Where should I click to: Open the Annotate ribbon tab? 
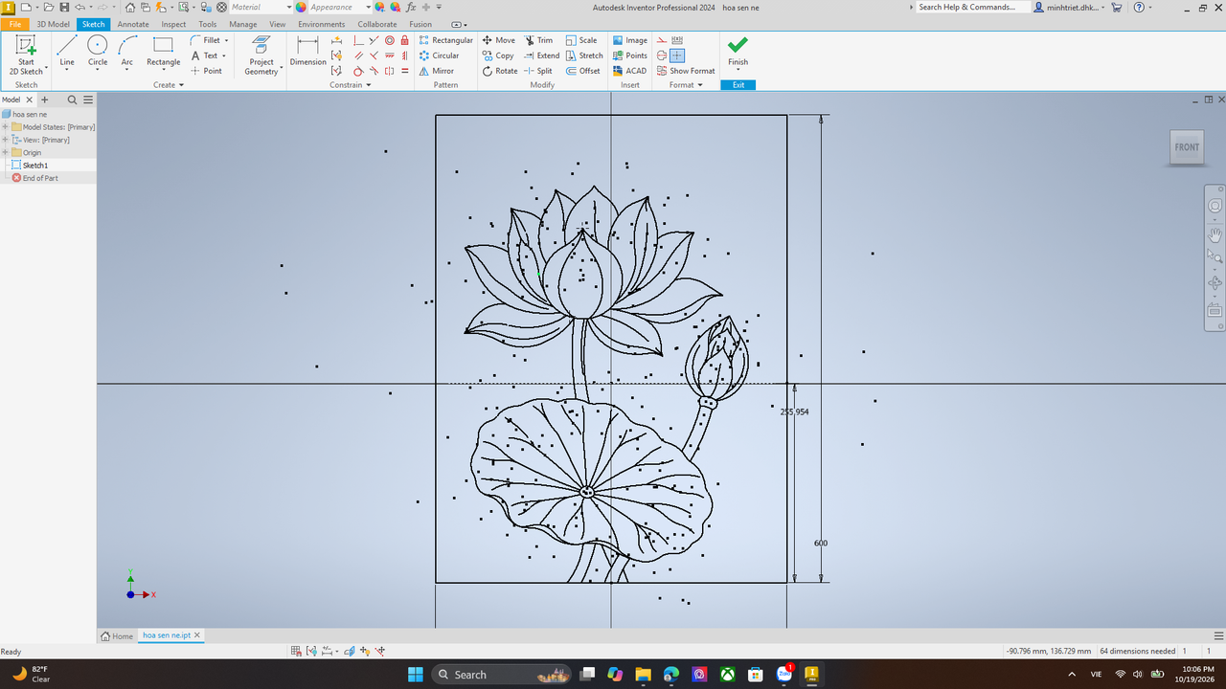click(x=133, y=24)
